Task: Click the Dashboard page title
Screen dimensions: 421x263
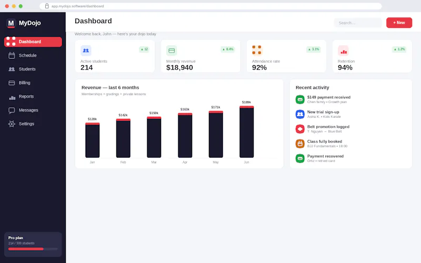Action: [x=93, y=21]
